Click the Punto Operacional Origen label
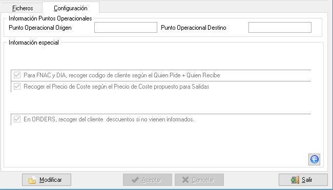The image size is (333, 190). [40, 28]
